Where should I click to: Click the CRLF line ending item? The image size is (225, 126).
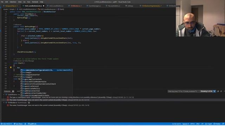[198, 124]
